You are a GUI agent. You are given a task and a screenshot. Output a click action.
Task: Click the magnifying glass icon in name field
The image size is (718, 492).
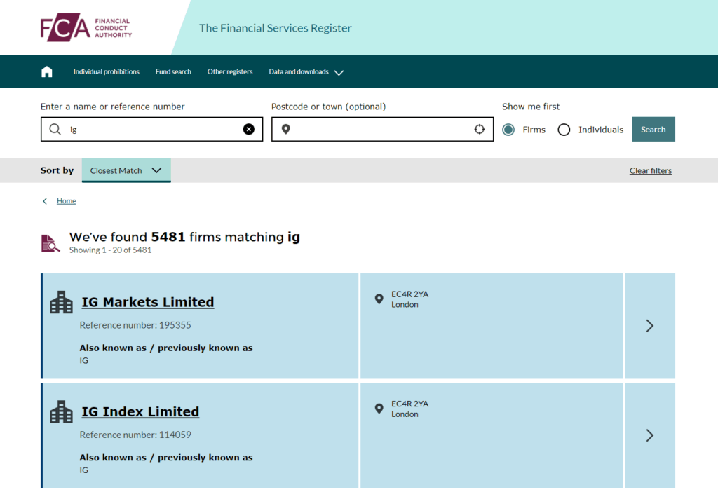click(x=55, y=130)
